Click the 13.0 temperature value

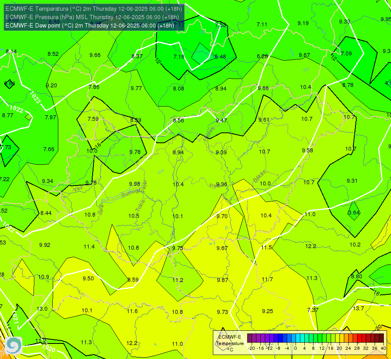coord(42,309)
